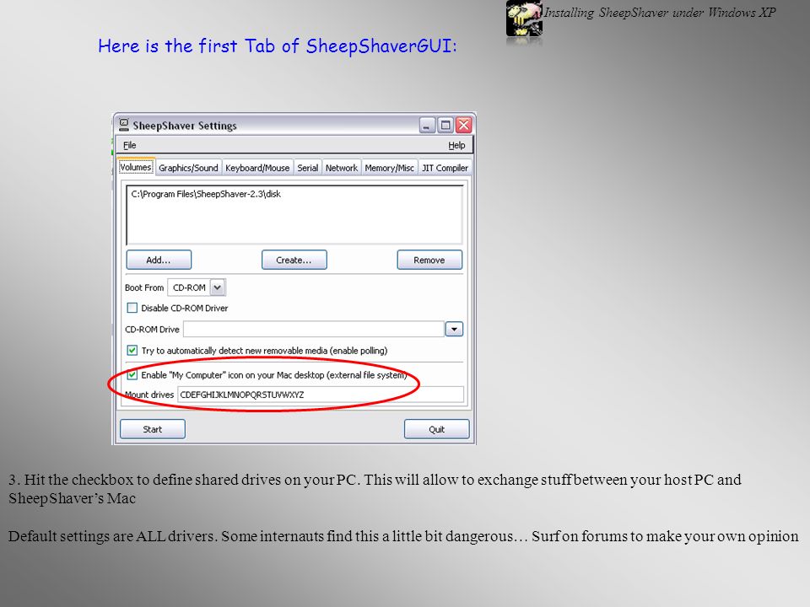
Task: Click the Start button
Action: [x=153, y=429]
